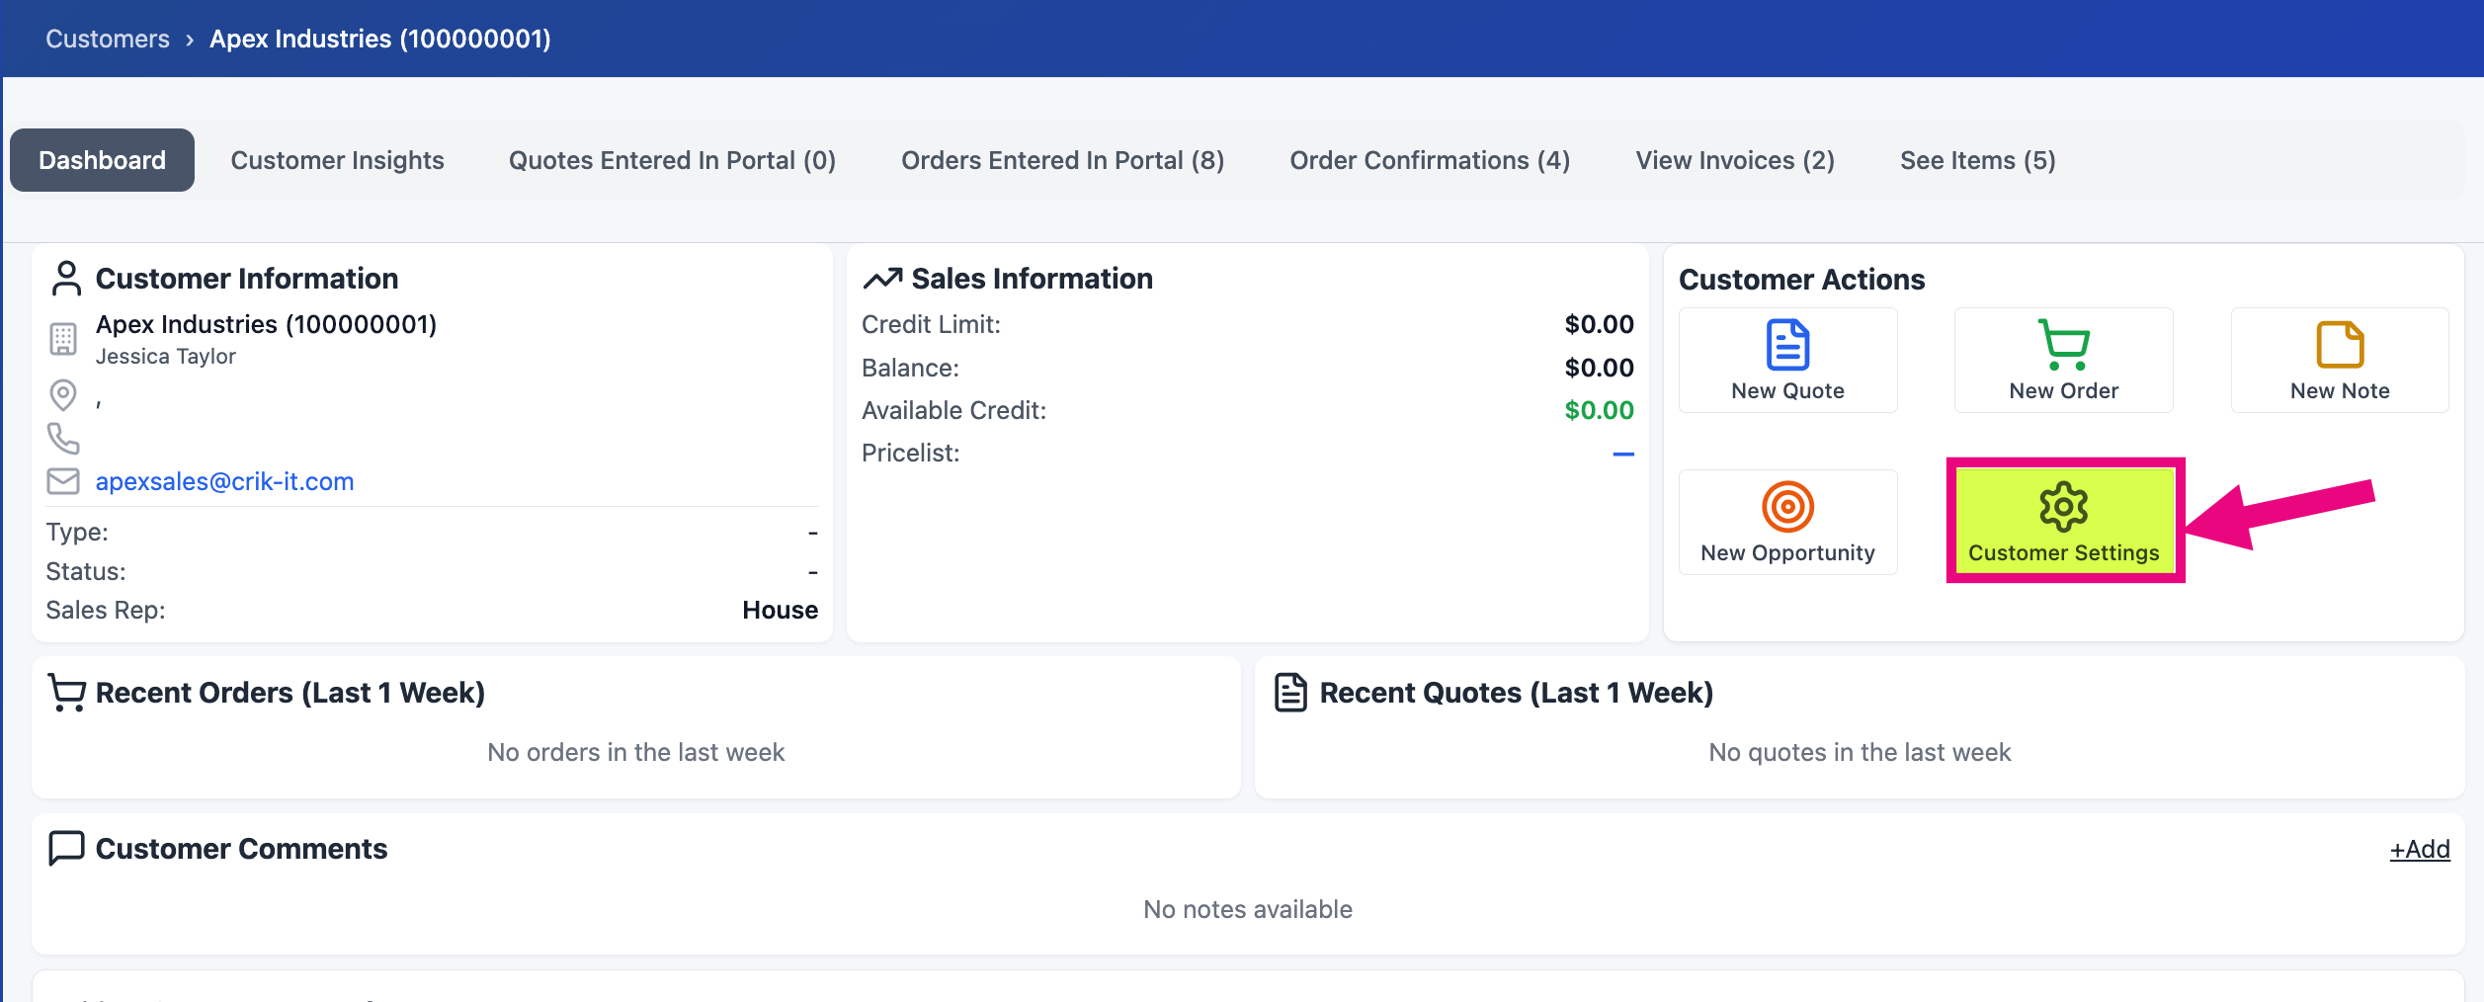Go back to Customers breadcrumb

click(108, 39)
